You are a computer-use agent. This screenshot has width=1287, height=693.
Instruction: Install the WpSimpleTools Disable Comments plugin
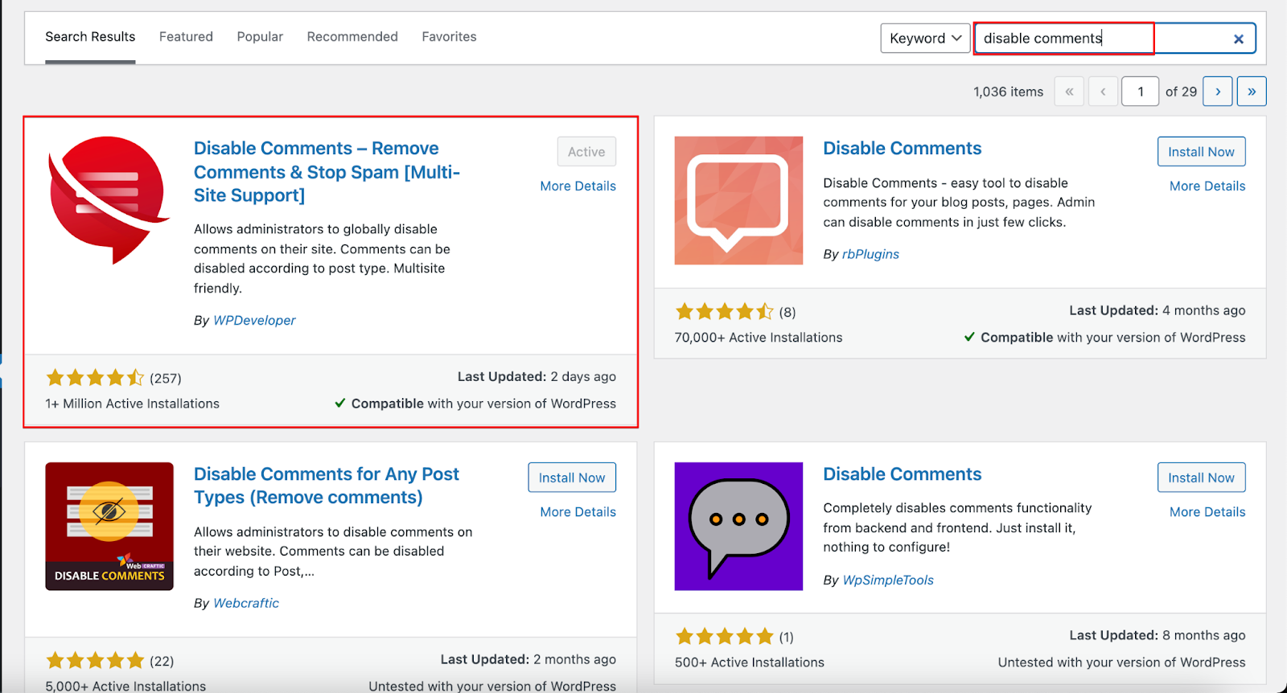click(1201, 478)
